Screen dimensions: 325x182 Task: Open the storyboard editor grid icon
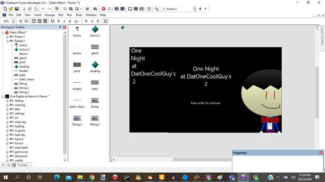coord(117,9)
